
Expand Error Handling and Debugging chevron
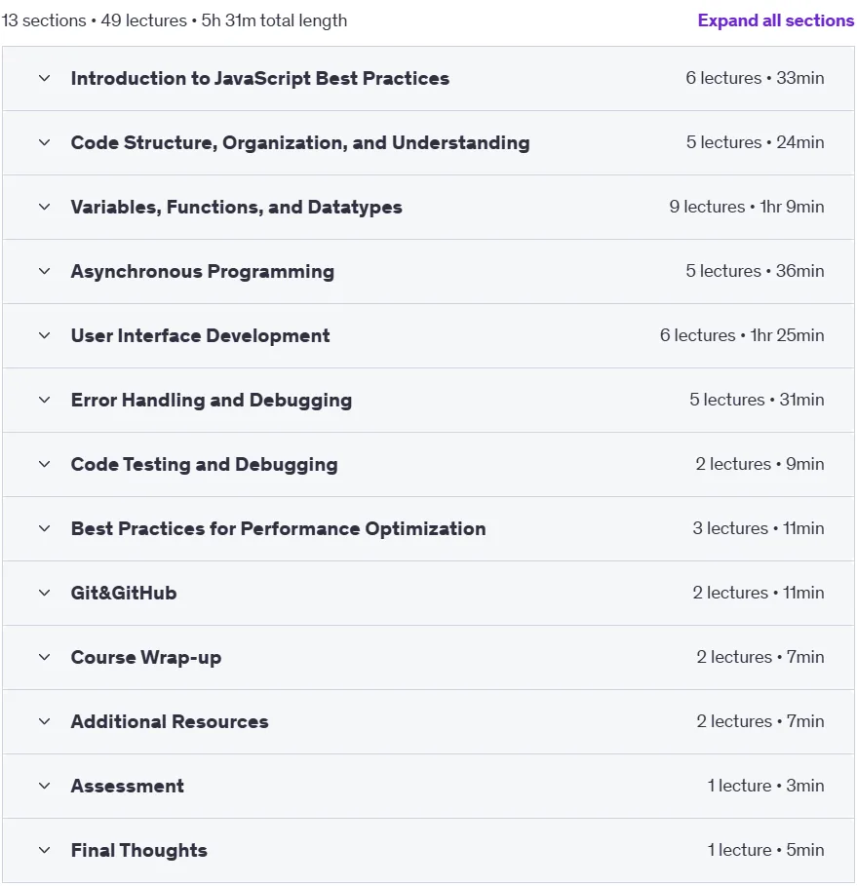pyautogui.click(x=44, y=401)
